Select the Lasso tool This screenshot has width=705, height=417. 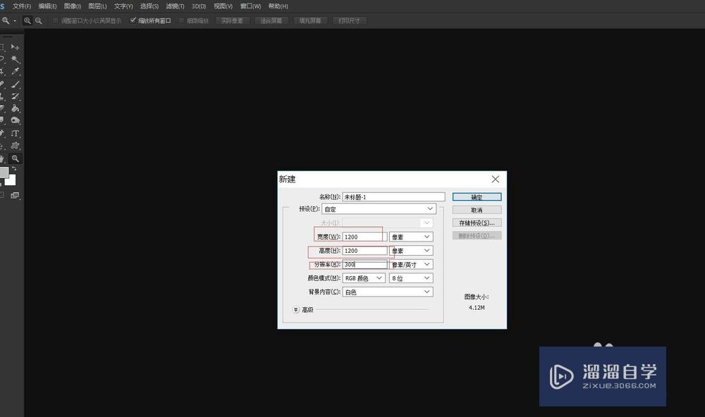pyautogui.click(x=2, y=59)
